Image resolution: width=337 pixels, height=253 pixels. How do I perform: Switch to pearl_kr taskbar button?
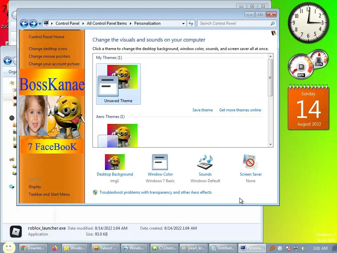tap(194, 248)
